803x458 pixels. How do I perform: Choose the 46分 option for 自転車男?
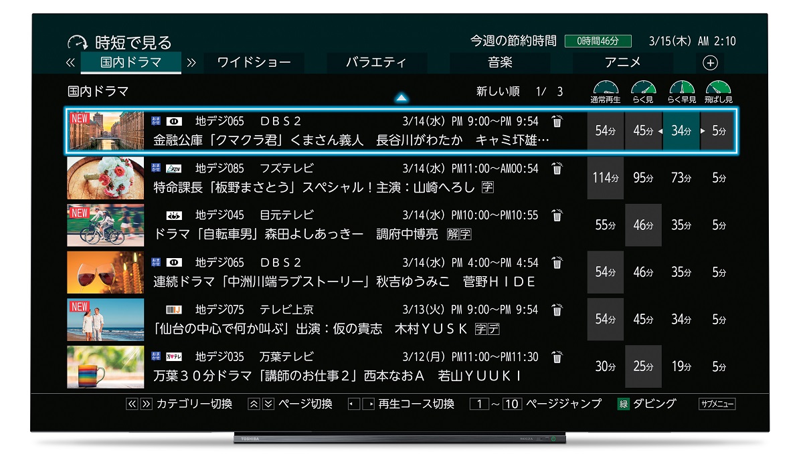point(643,225)
